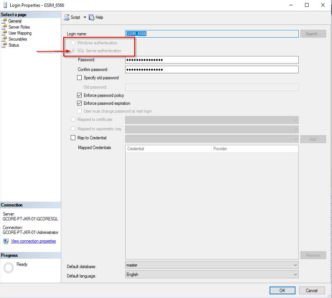Click the connection properties icon
This screenshot has height=298, width=332.
coord(6,242)
